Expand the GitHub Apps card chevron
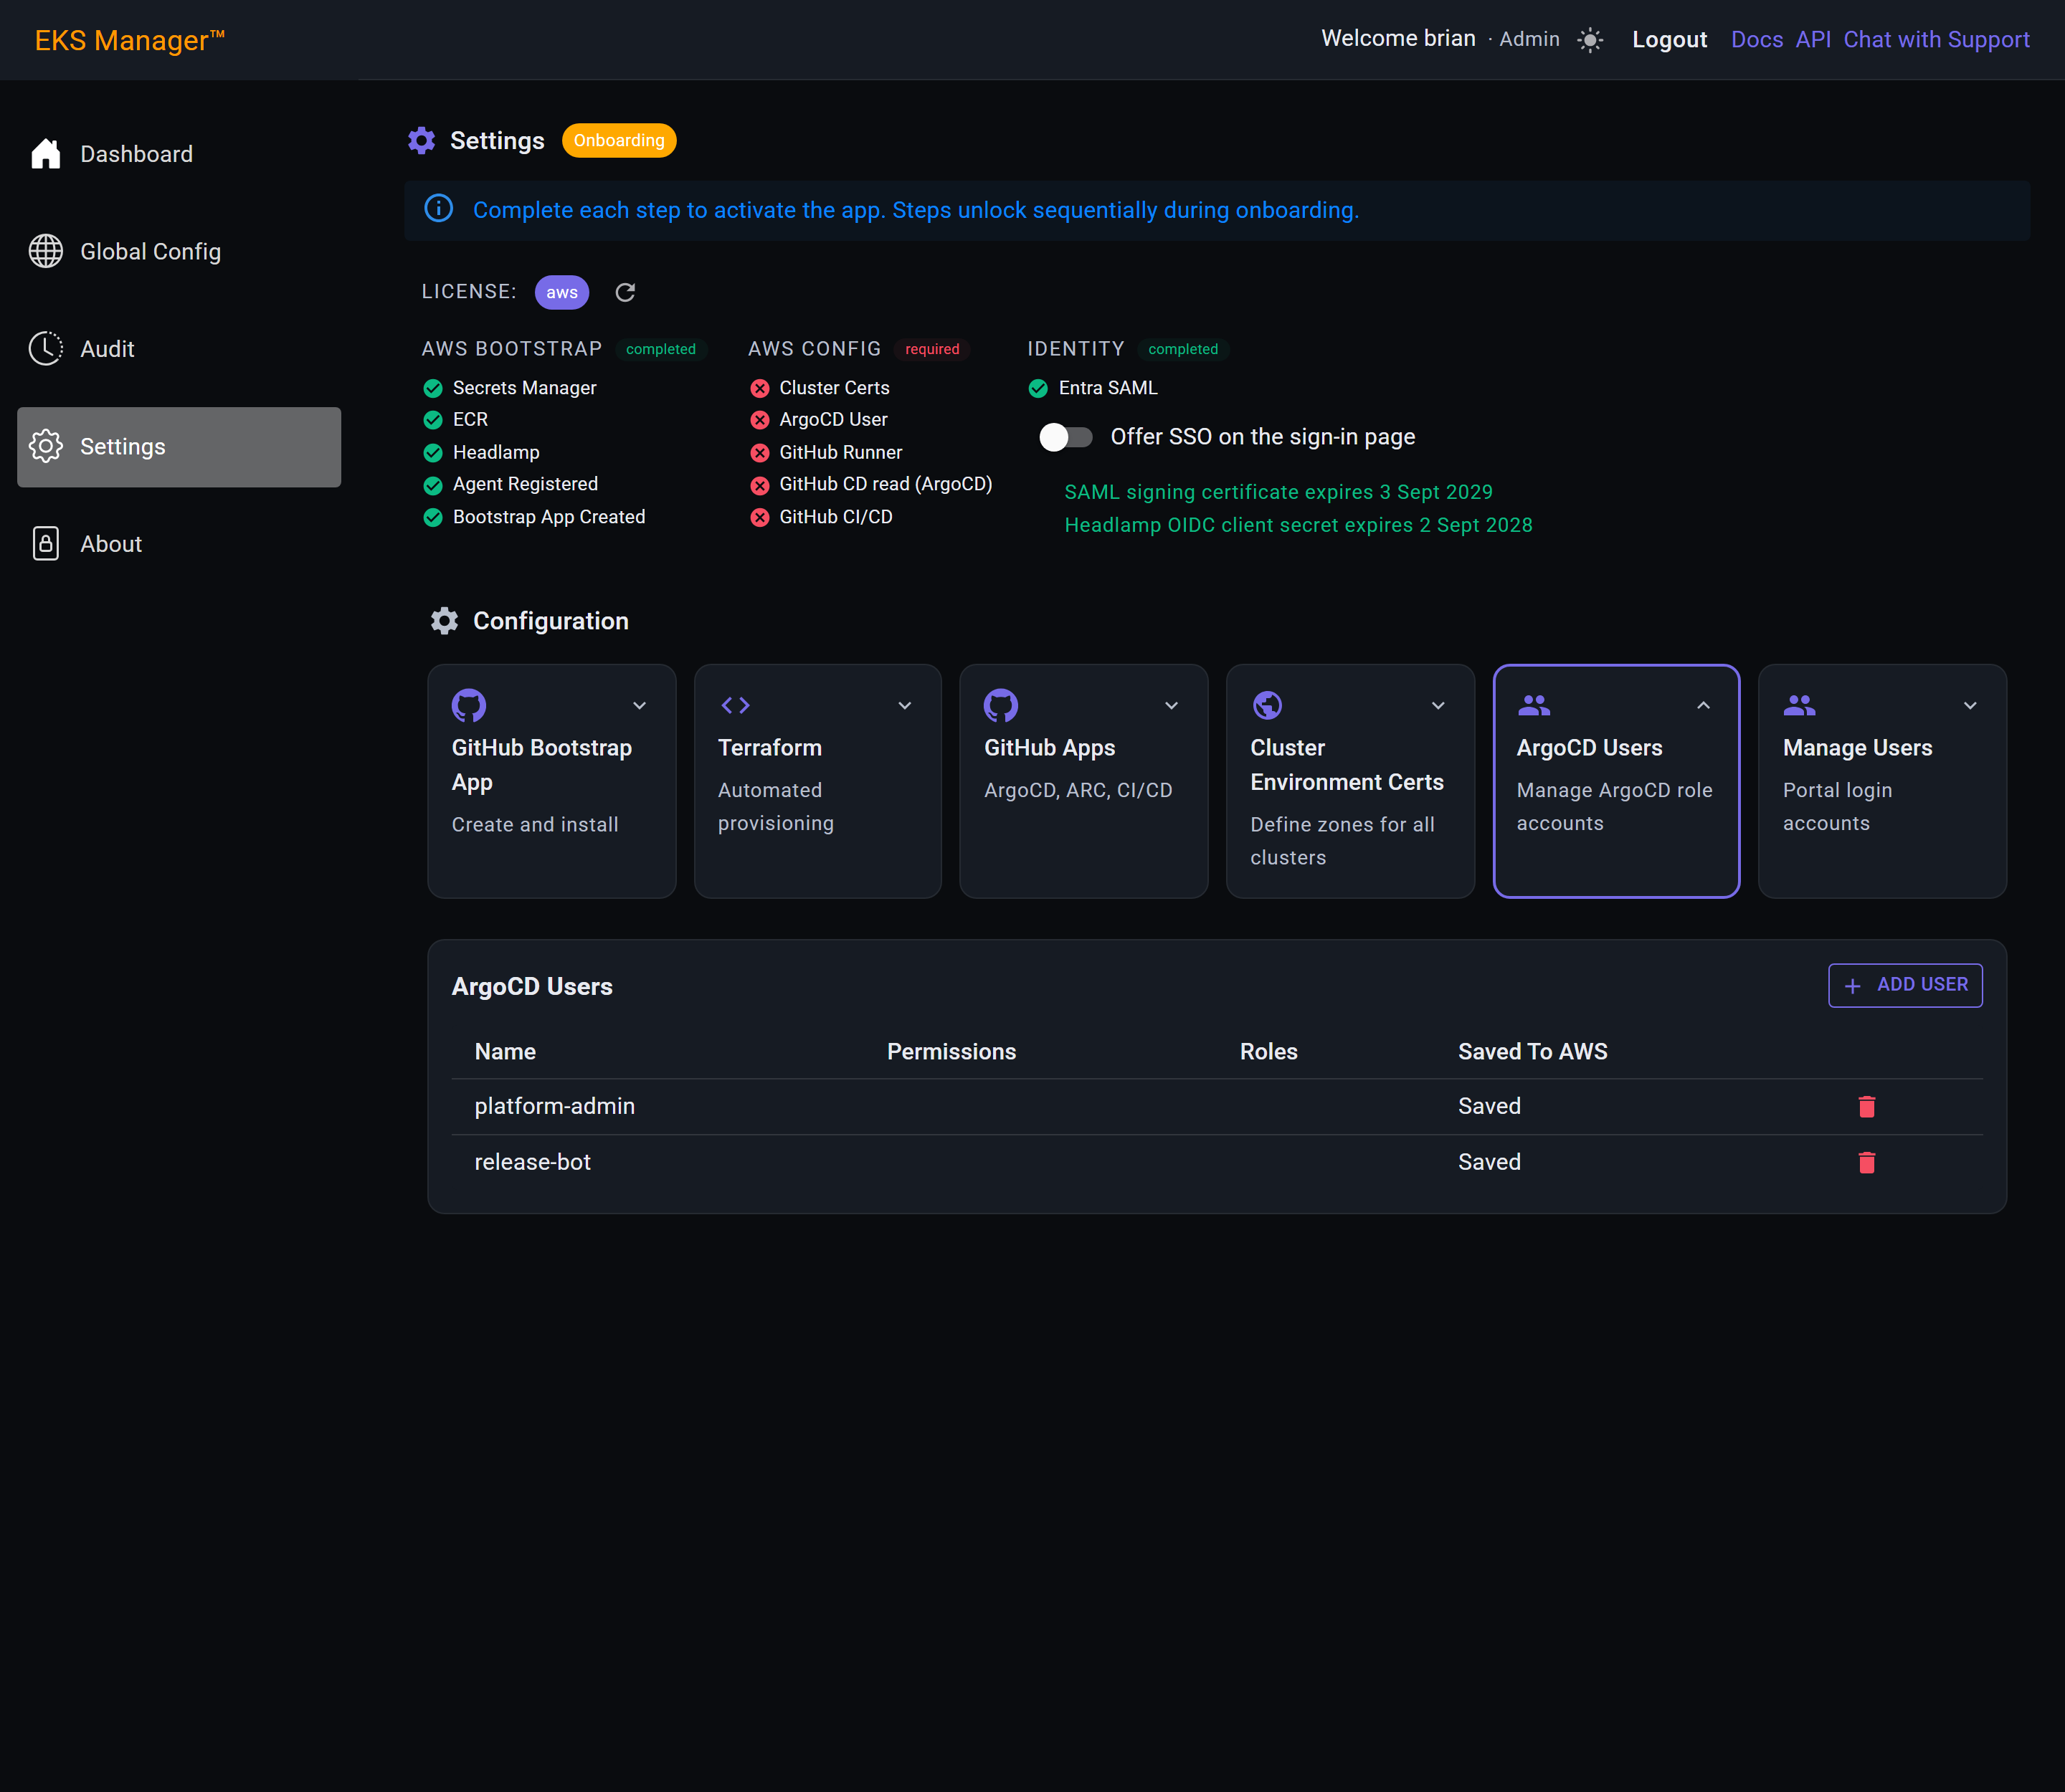Screen dimensions: 2065x1792 [x=1172, y=705]
